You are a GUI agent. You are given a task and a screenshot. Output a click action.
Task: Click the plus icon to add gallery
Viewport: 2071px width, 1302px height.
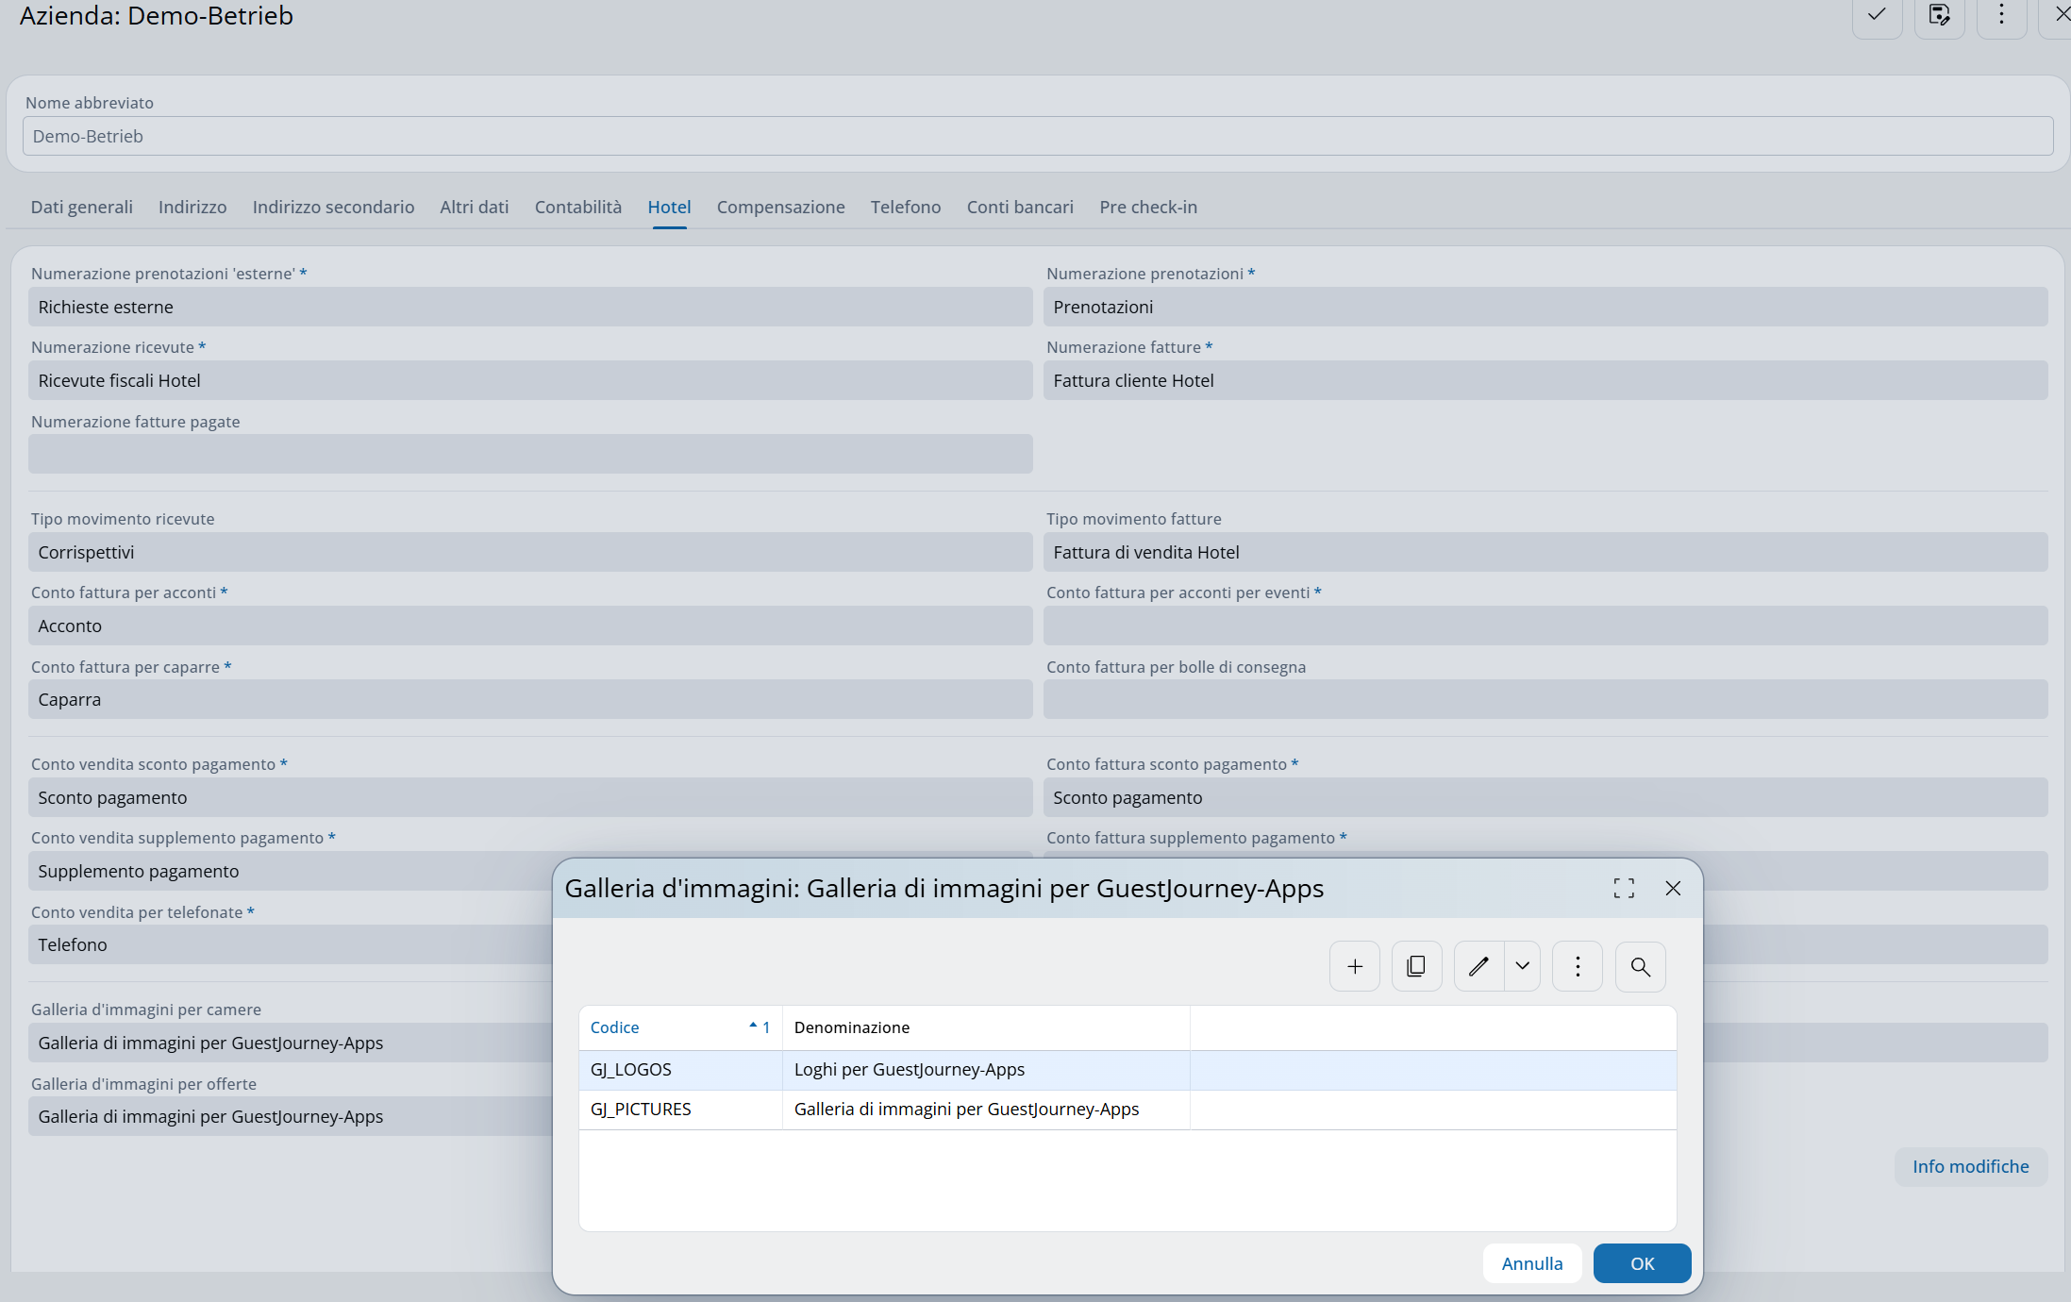pos(1354,966)
